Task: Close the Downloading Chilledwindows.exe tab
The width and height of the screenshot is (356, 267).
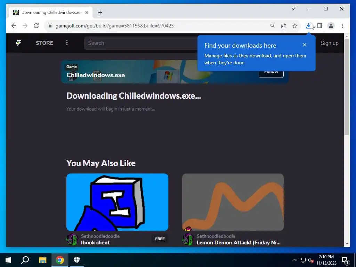Action: (x=87, y=13)
